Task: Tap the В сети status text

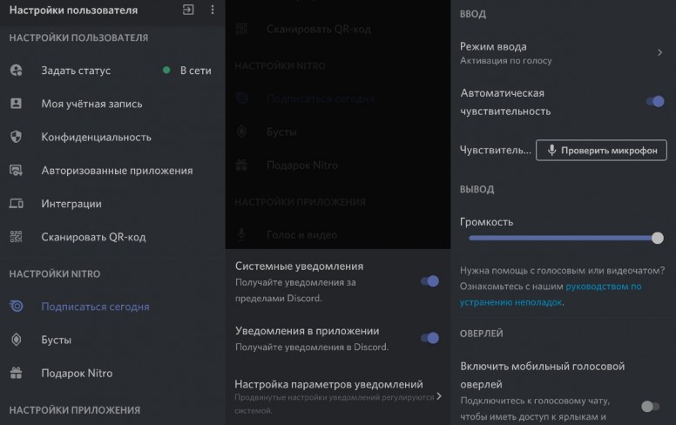Action: pos(196,71)
